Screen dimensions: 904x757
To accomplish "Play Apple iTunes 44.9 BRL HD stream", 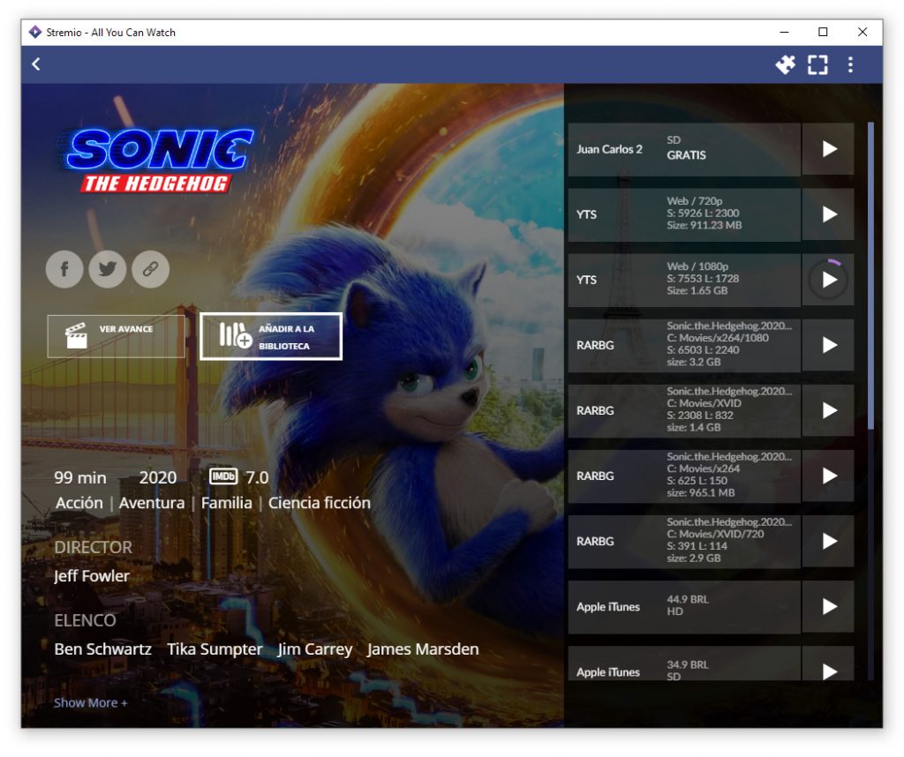I will (x=828, y=607).
